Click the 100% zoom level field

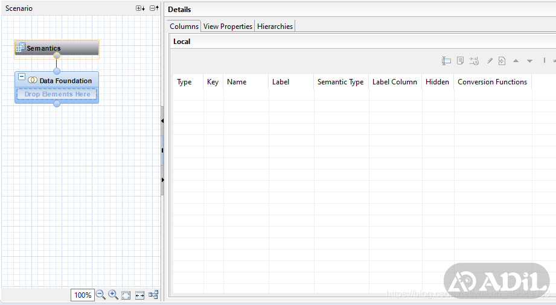pos(82,295)
